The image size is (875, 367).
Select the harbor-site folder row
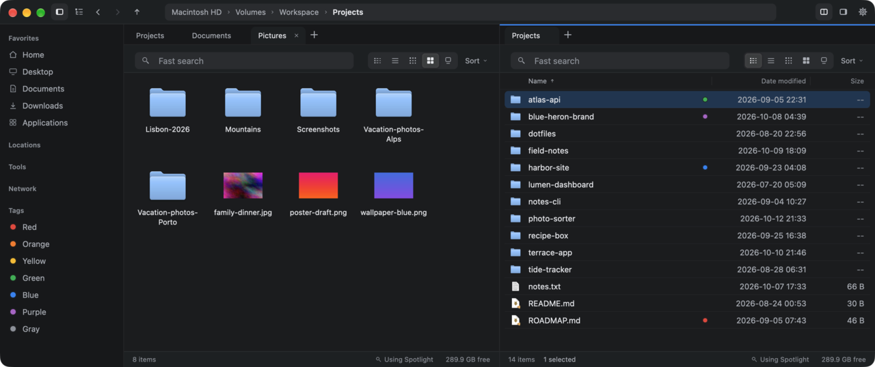pyautogui.click(x=687, y=168)
